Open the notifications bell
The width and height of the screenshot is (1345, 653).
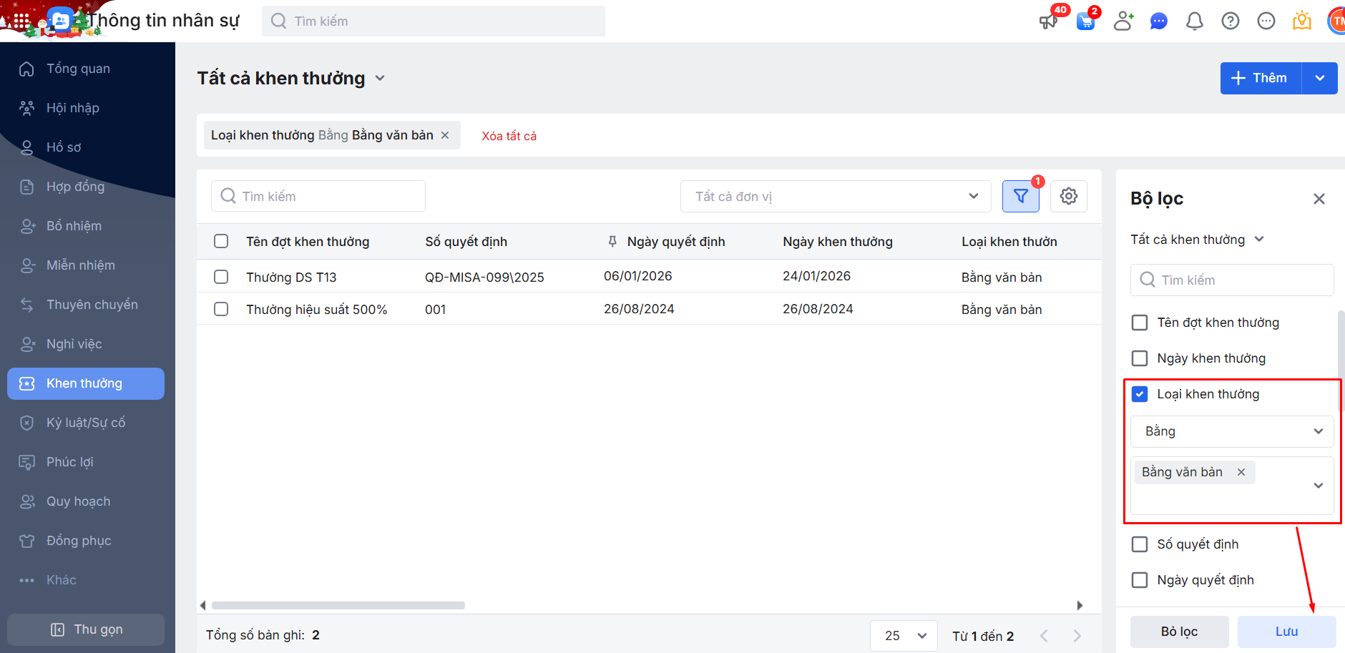pyautogui.click(x=1194, y=21)
